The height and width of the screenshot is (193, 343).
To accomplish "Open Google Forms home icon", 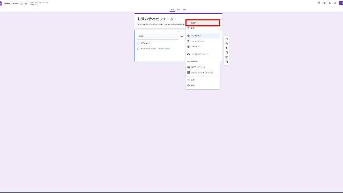I will click(1, 4).
